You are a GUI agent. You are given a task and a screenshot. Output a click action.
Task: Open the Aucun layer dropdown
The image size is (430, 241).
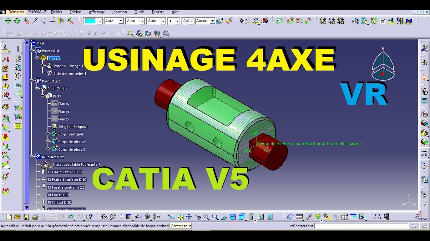[205, 21]
